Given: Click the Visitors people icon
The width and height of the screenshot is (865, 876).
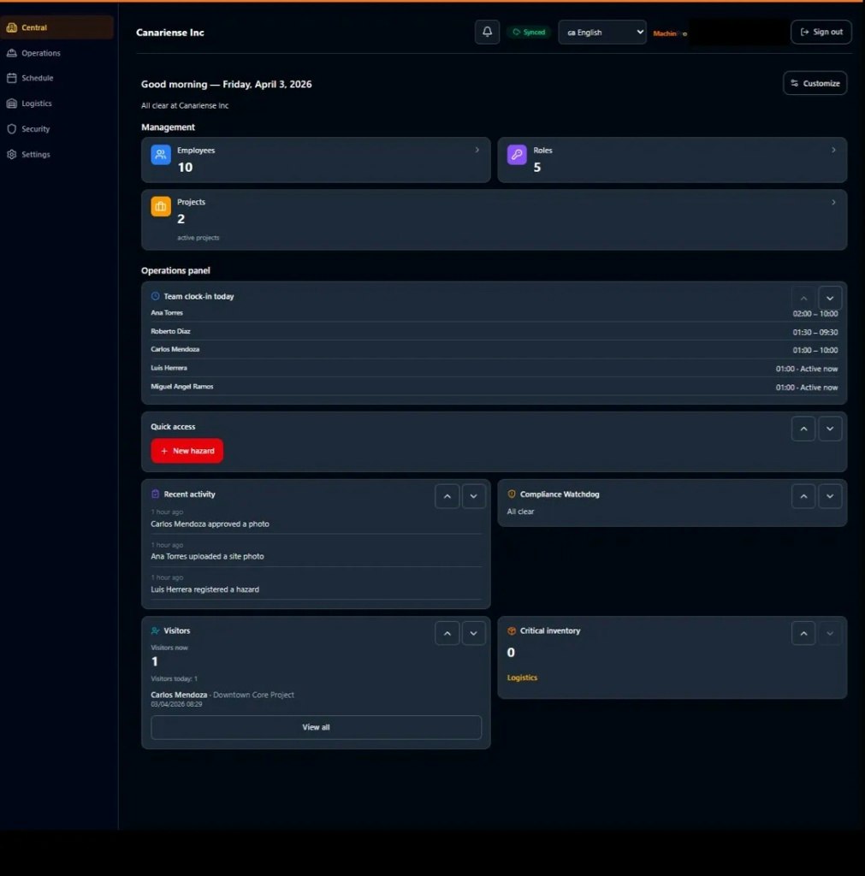Looking at the screenshot, I should (x=156, y=630).
